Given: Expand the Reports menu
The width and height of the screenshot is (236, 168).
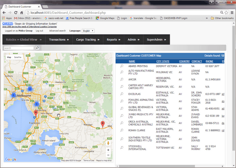Looking at the screenshot, I should [x=113, y=39].
